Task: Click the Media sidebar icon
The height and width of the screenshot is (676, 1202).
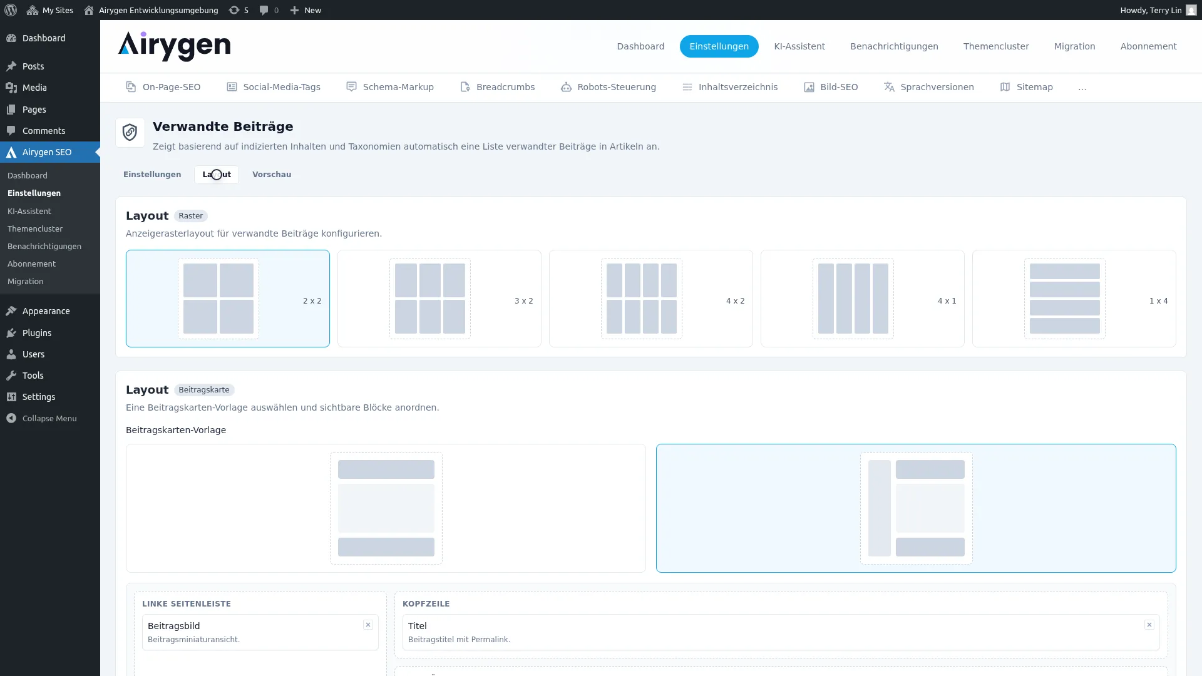Action: [x=11, y=88]
